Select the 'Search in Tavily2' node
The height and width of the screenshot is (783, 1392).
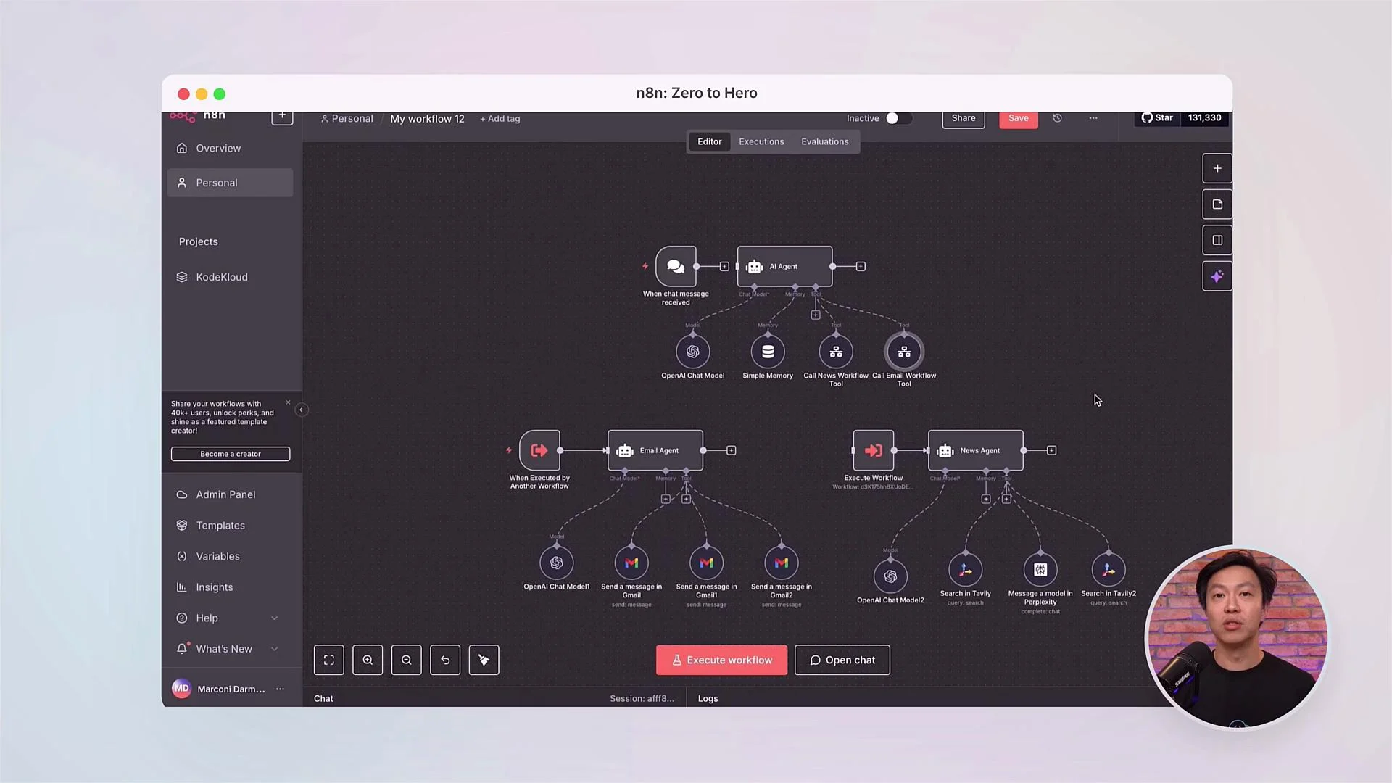tap(1109, 570)
